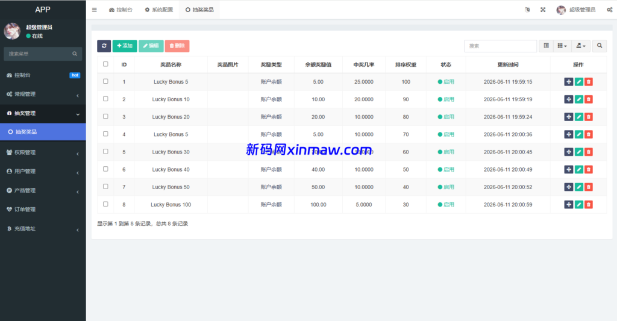The image size is (617, 321).
Task: Check the checkbox for Lucky Bonus 40 row
Action: click(105, 169)
